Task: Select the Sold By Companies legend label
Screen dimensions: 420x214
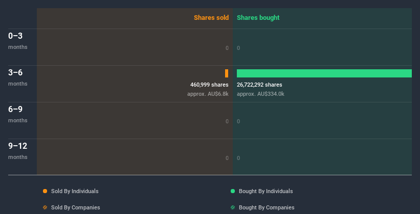Action: (x=76, y=207)
